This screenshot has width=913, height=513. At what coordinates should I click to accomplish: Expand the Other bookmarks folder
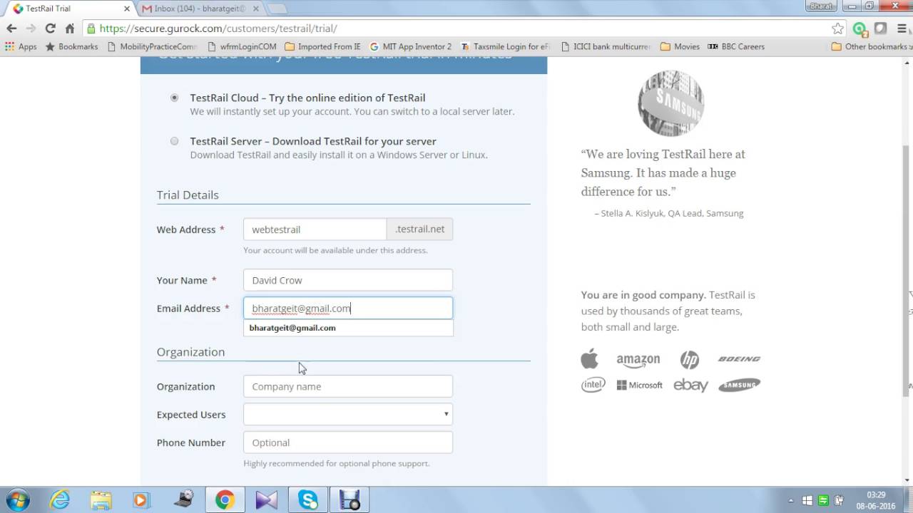click(869, 46)
